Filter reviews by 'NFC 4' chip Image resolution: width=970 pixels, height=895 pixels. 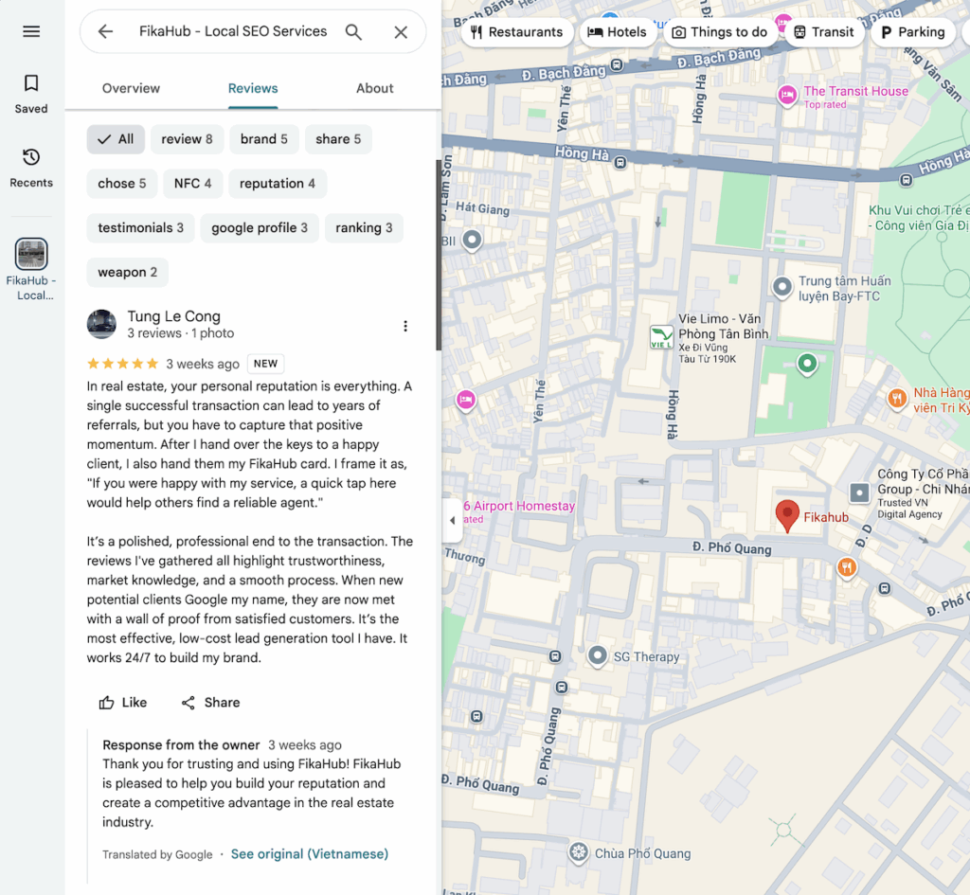[193, 184]
